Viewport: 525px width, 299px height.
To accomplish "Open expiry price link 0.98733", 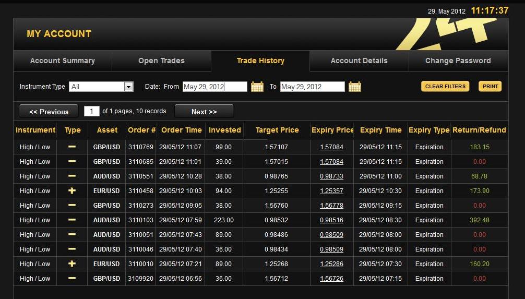I will 331,176.
